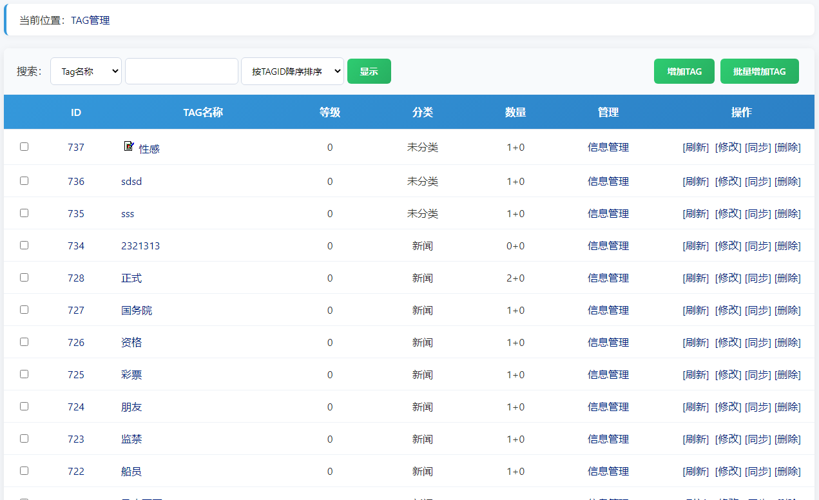The width and height of the screenshot is (819, 500).
Task: Click [修改] for tag 朋友
Action: [728, 406]
